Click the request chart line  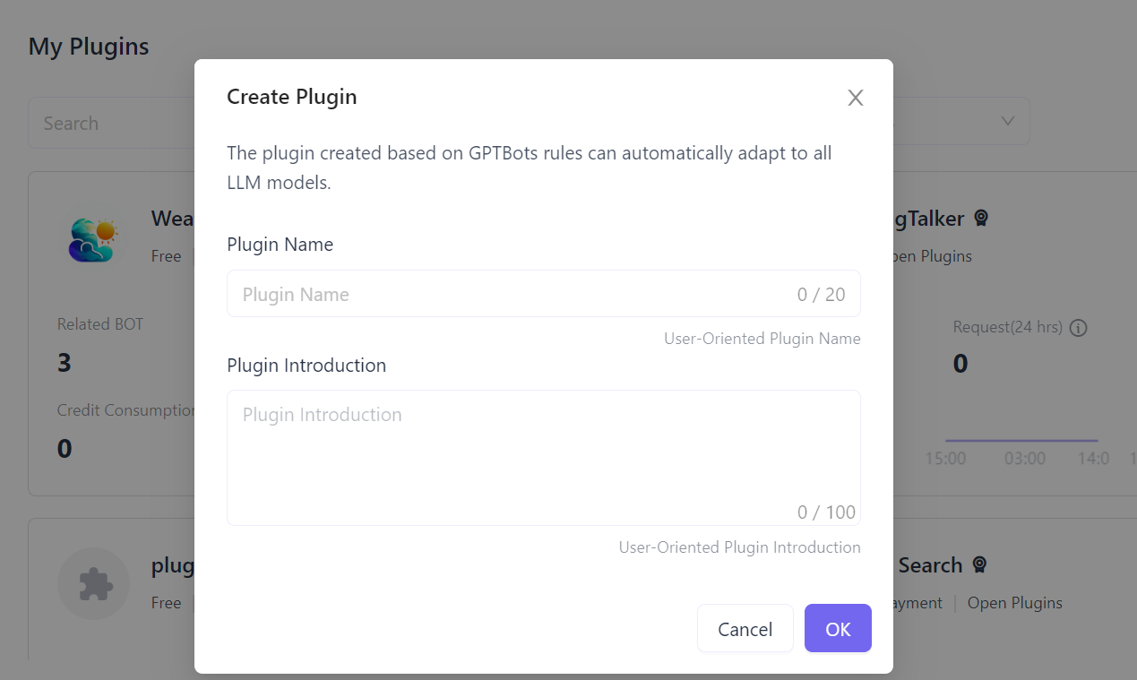pos(1021,440)
